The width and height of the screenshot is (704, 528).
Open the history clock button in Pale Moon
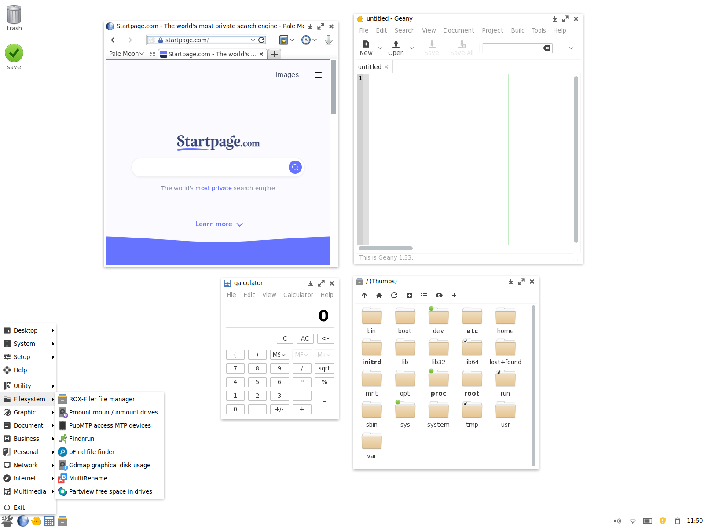click(306, 40)
